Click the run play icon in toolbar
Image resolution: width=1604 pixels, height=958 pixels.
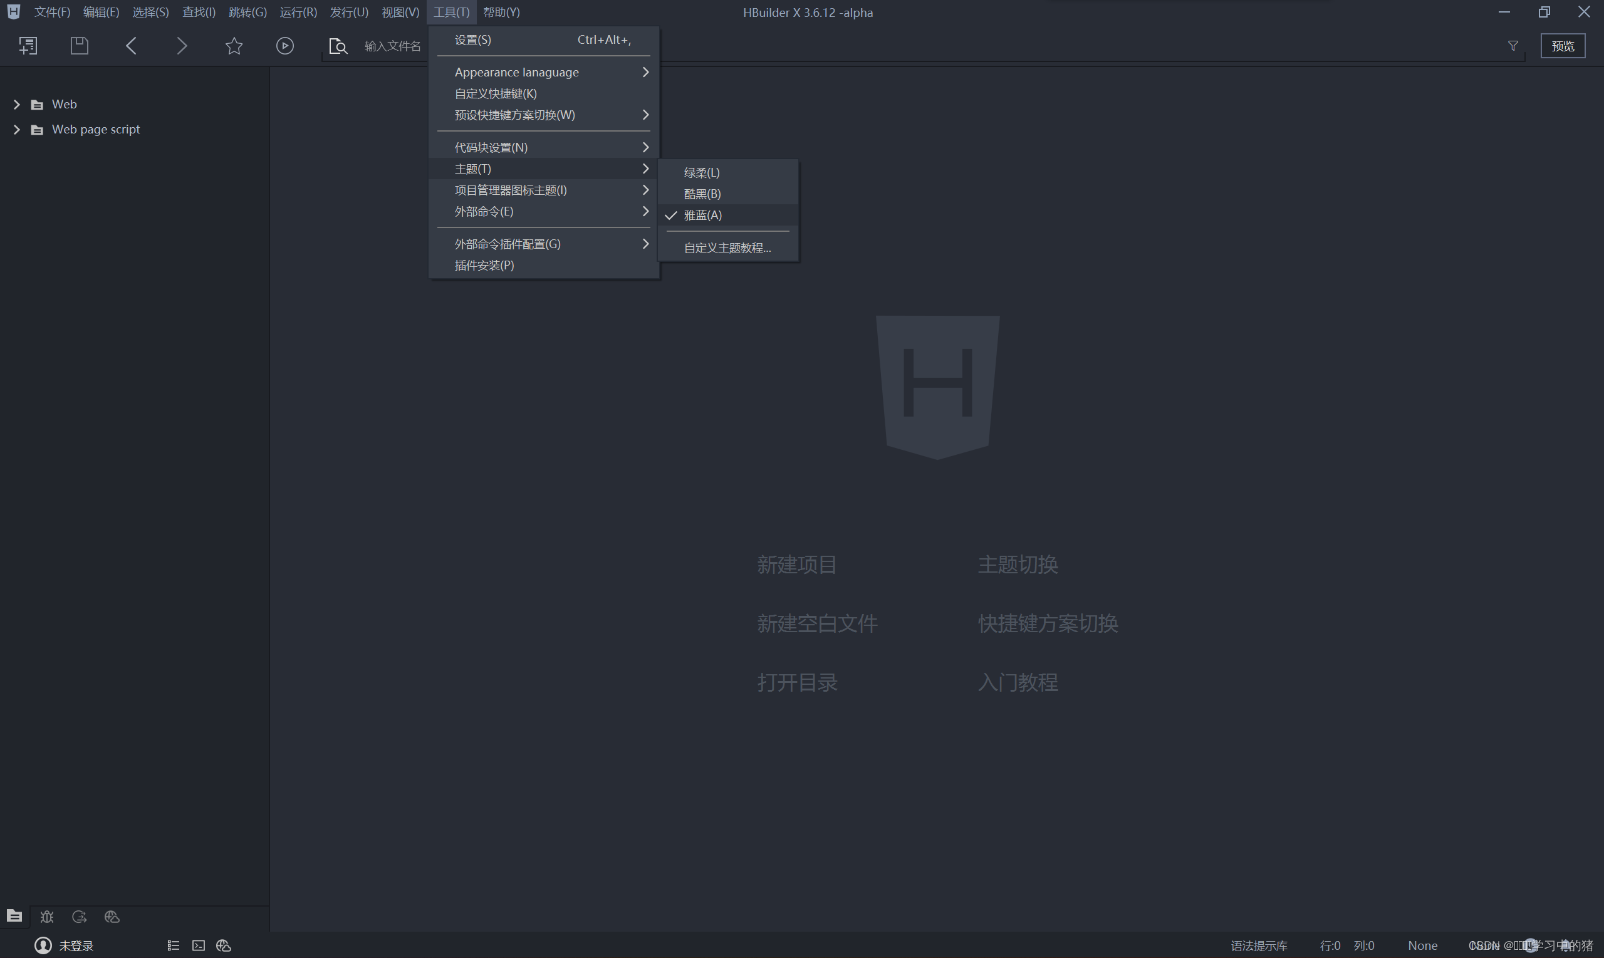point(284,46)
